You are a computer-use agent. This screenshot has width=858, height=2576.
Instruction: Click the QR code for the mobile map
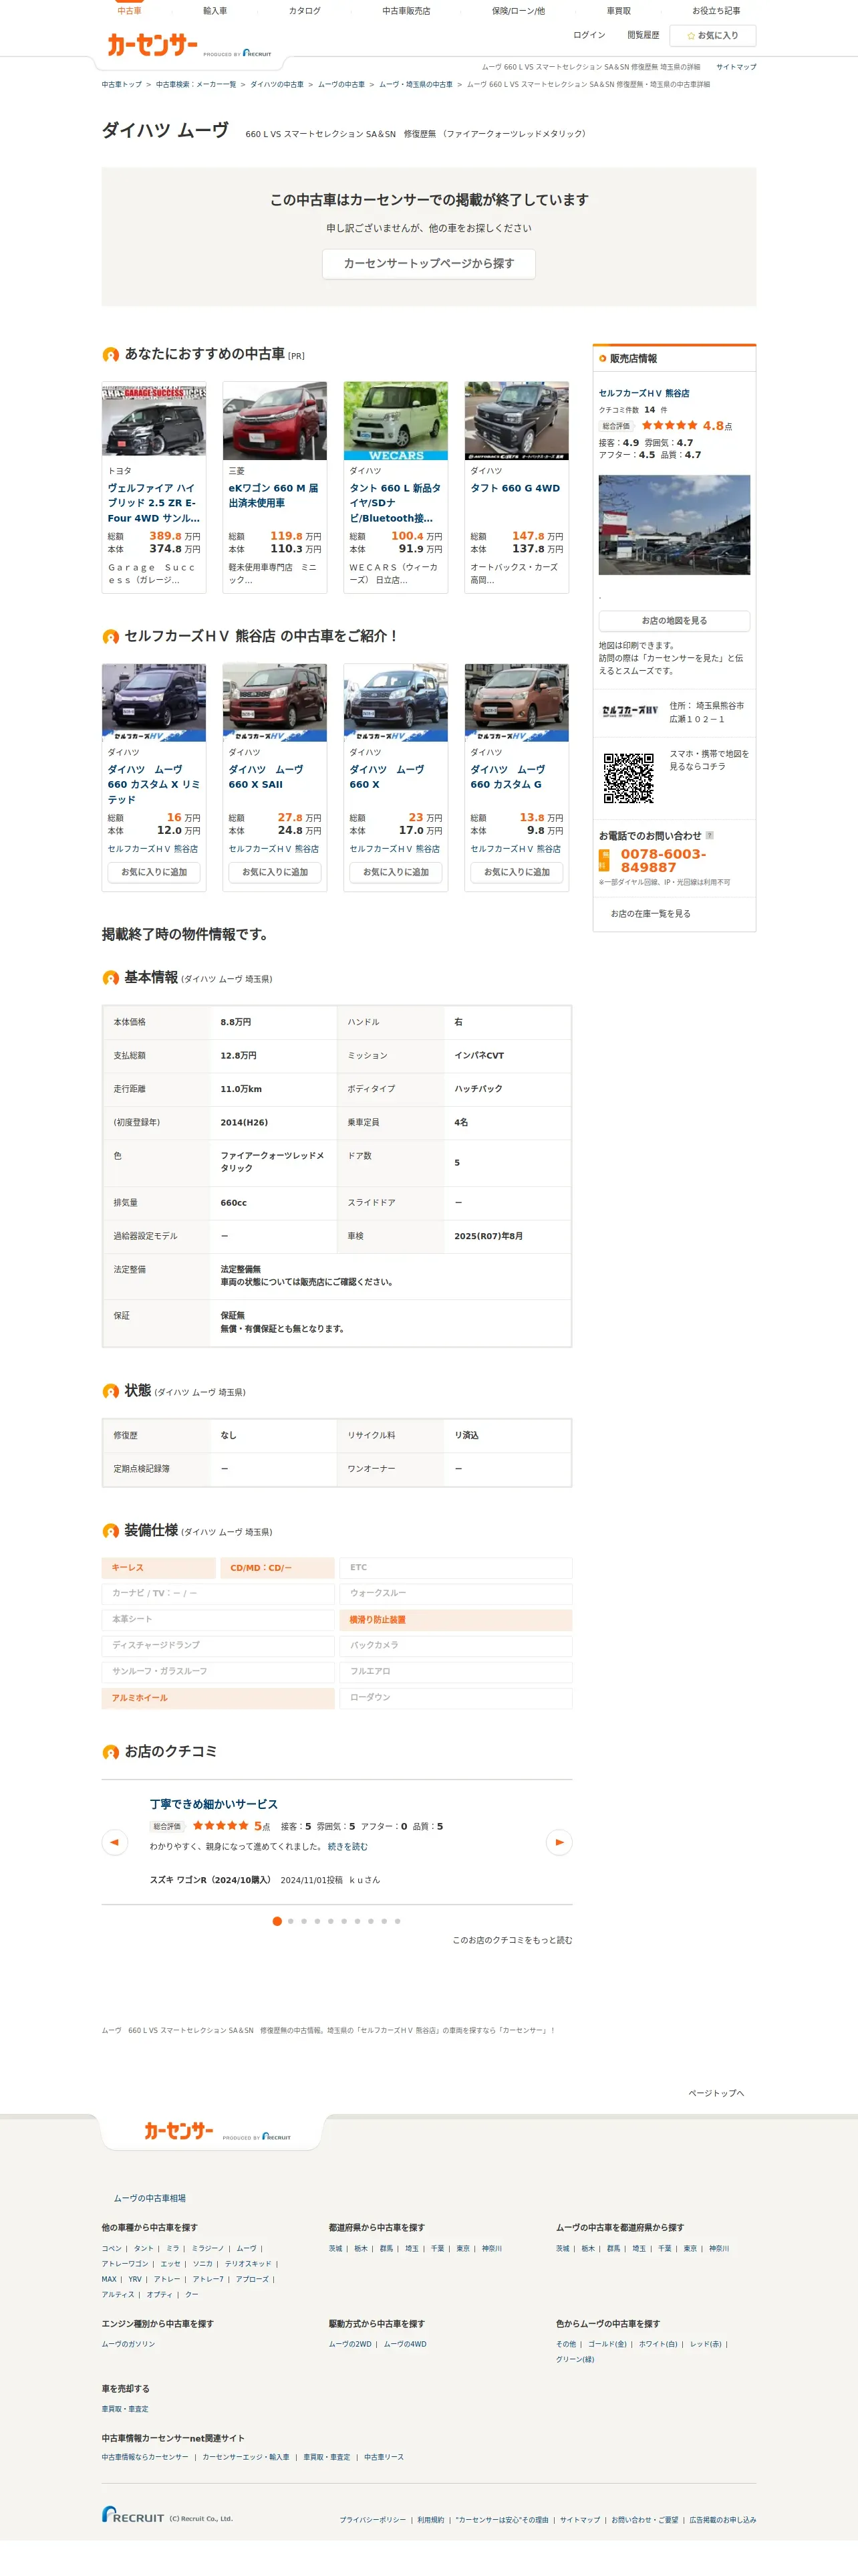pyautogui.click(x=628, y=778)
